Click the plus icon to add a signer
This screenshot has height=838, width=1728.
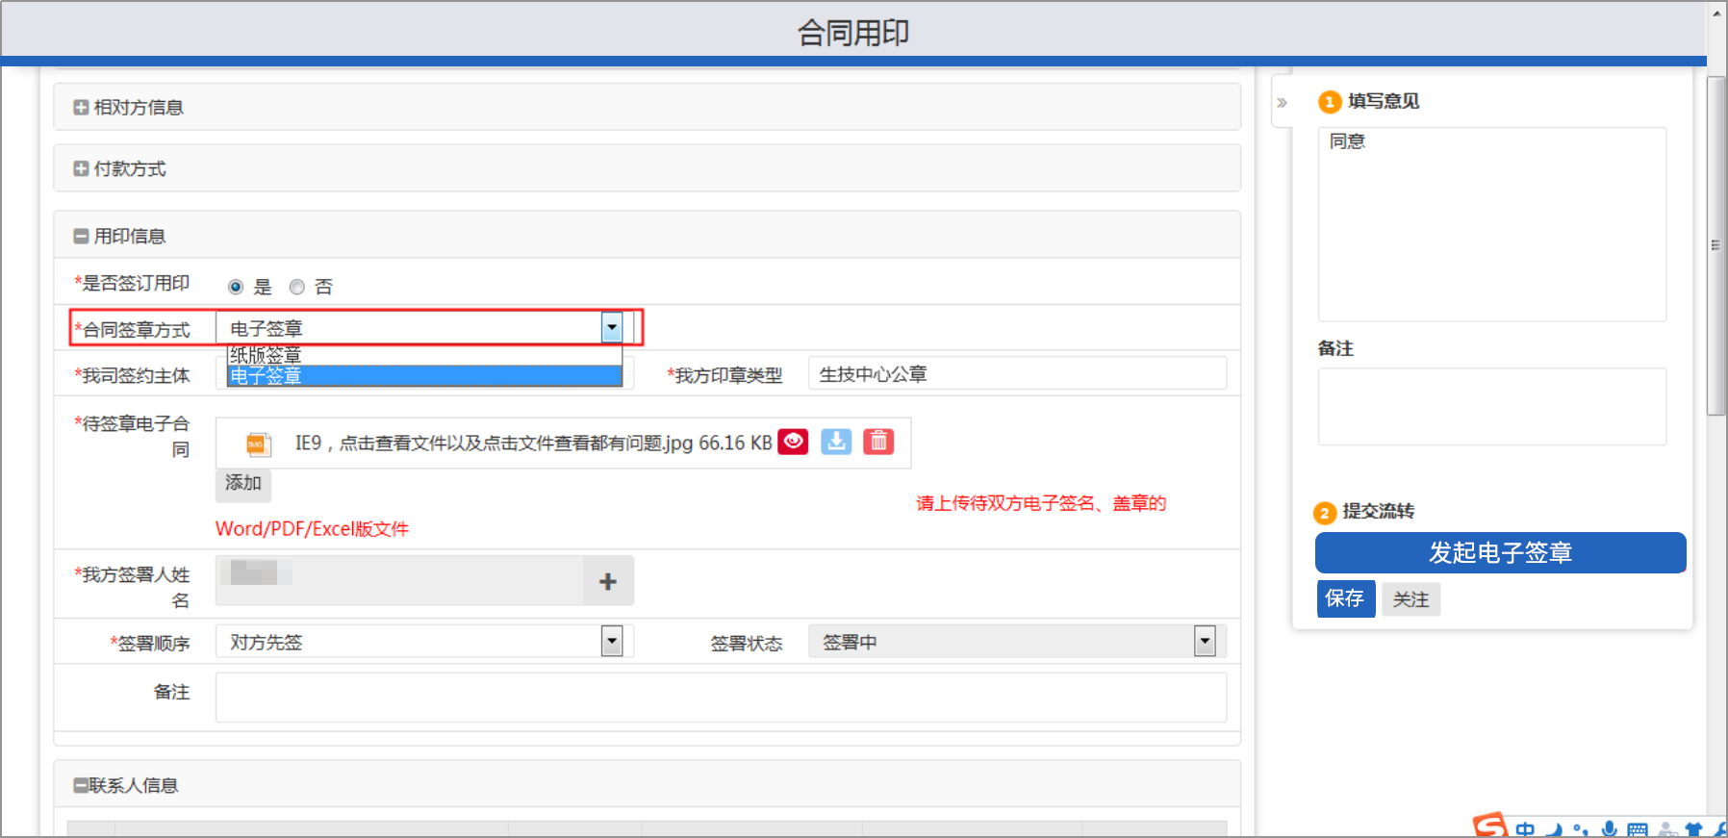608,581
